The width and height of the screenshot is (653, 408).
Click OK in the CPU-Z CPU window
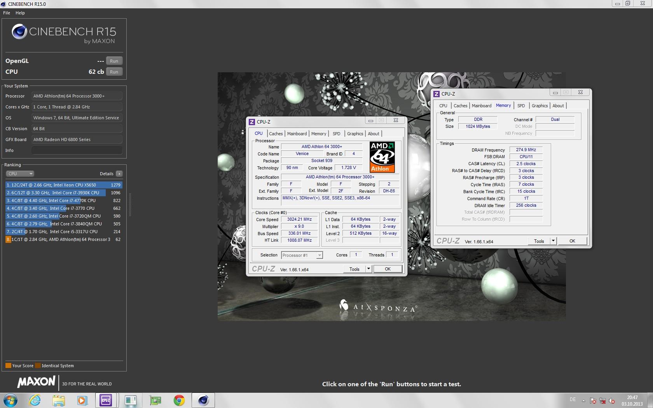coord(388,269)
